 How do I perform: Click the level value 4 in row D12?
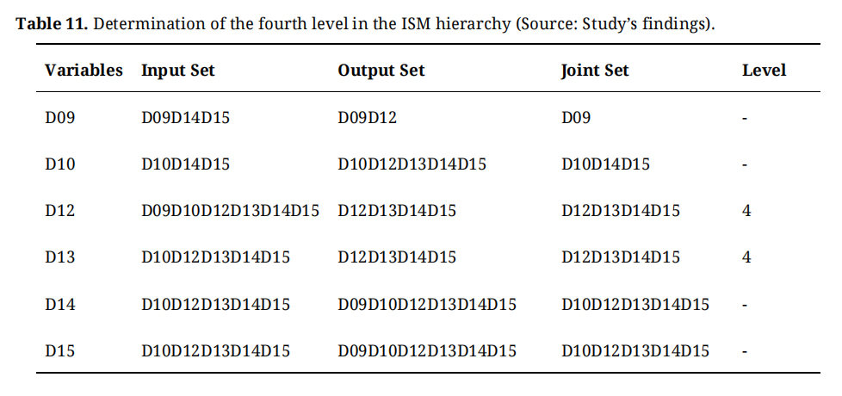[x=746, y=210]
